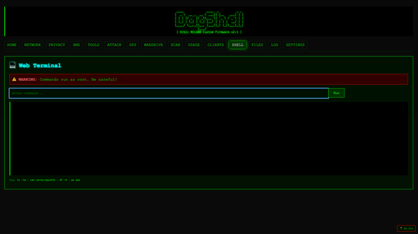Click the 'ps aux' hint text

(x=75, y=180)
